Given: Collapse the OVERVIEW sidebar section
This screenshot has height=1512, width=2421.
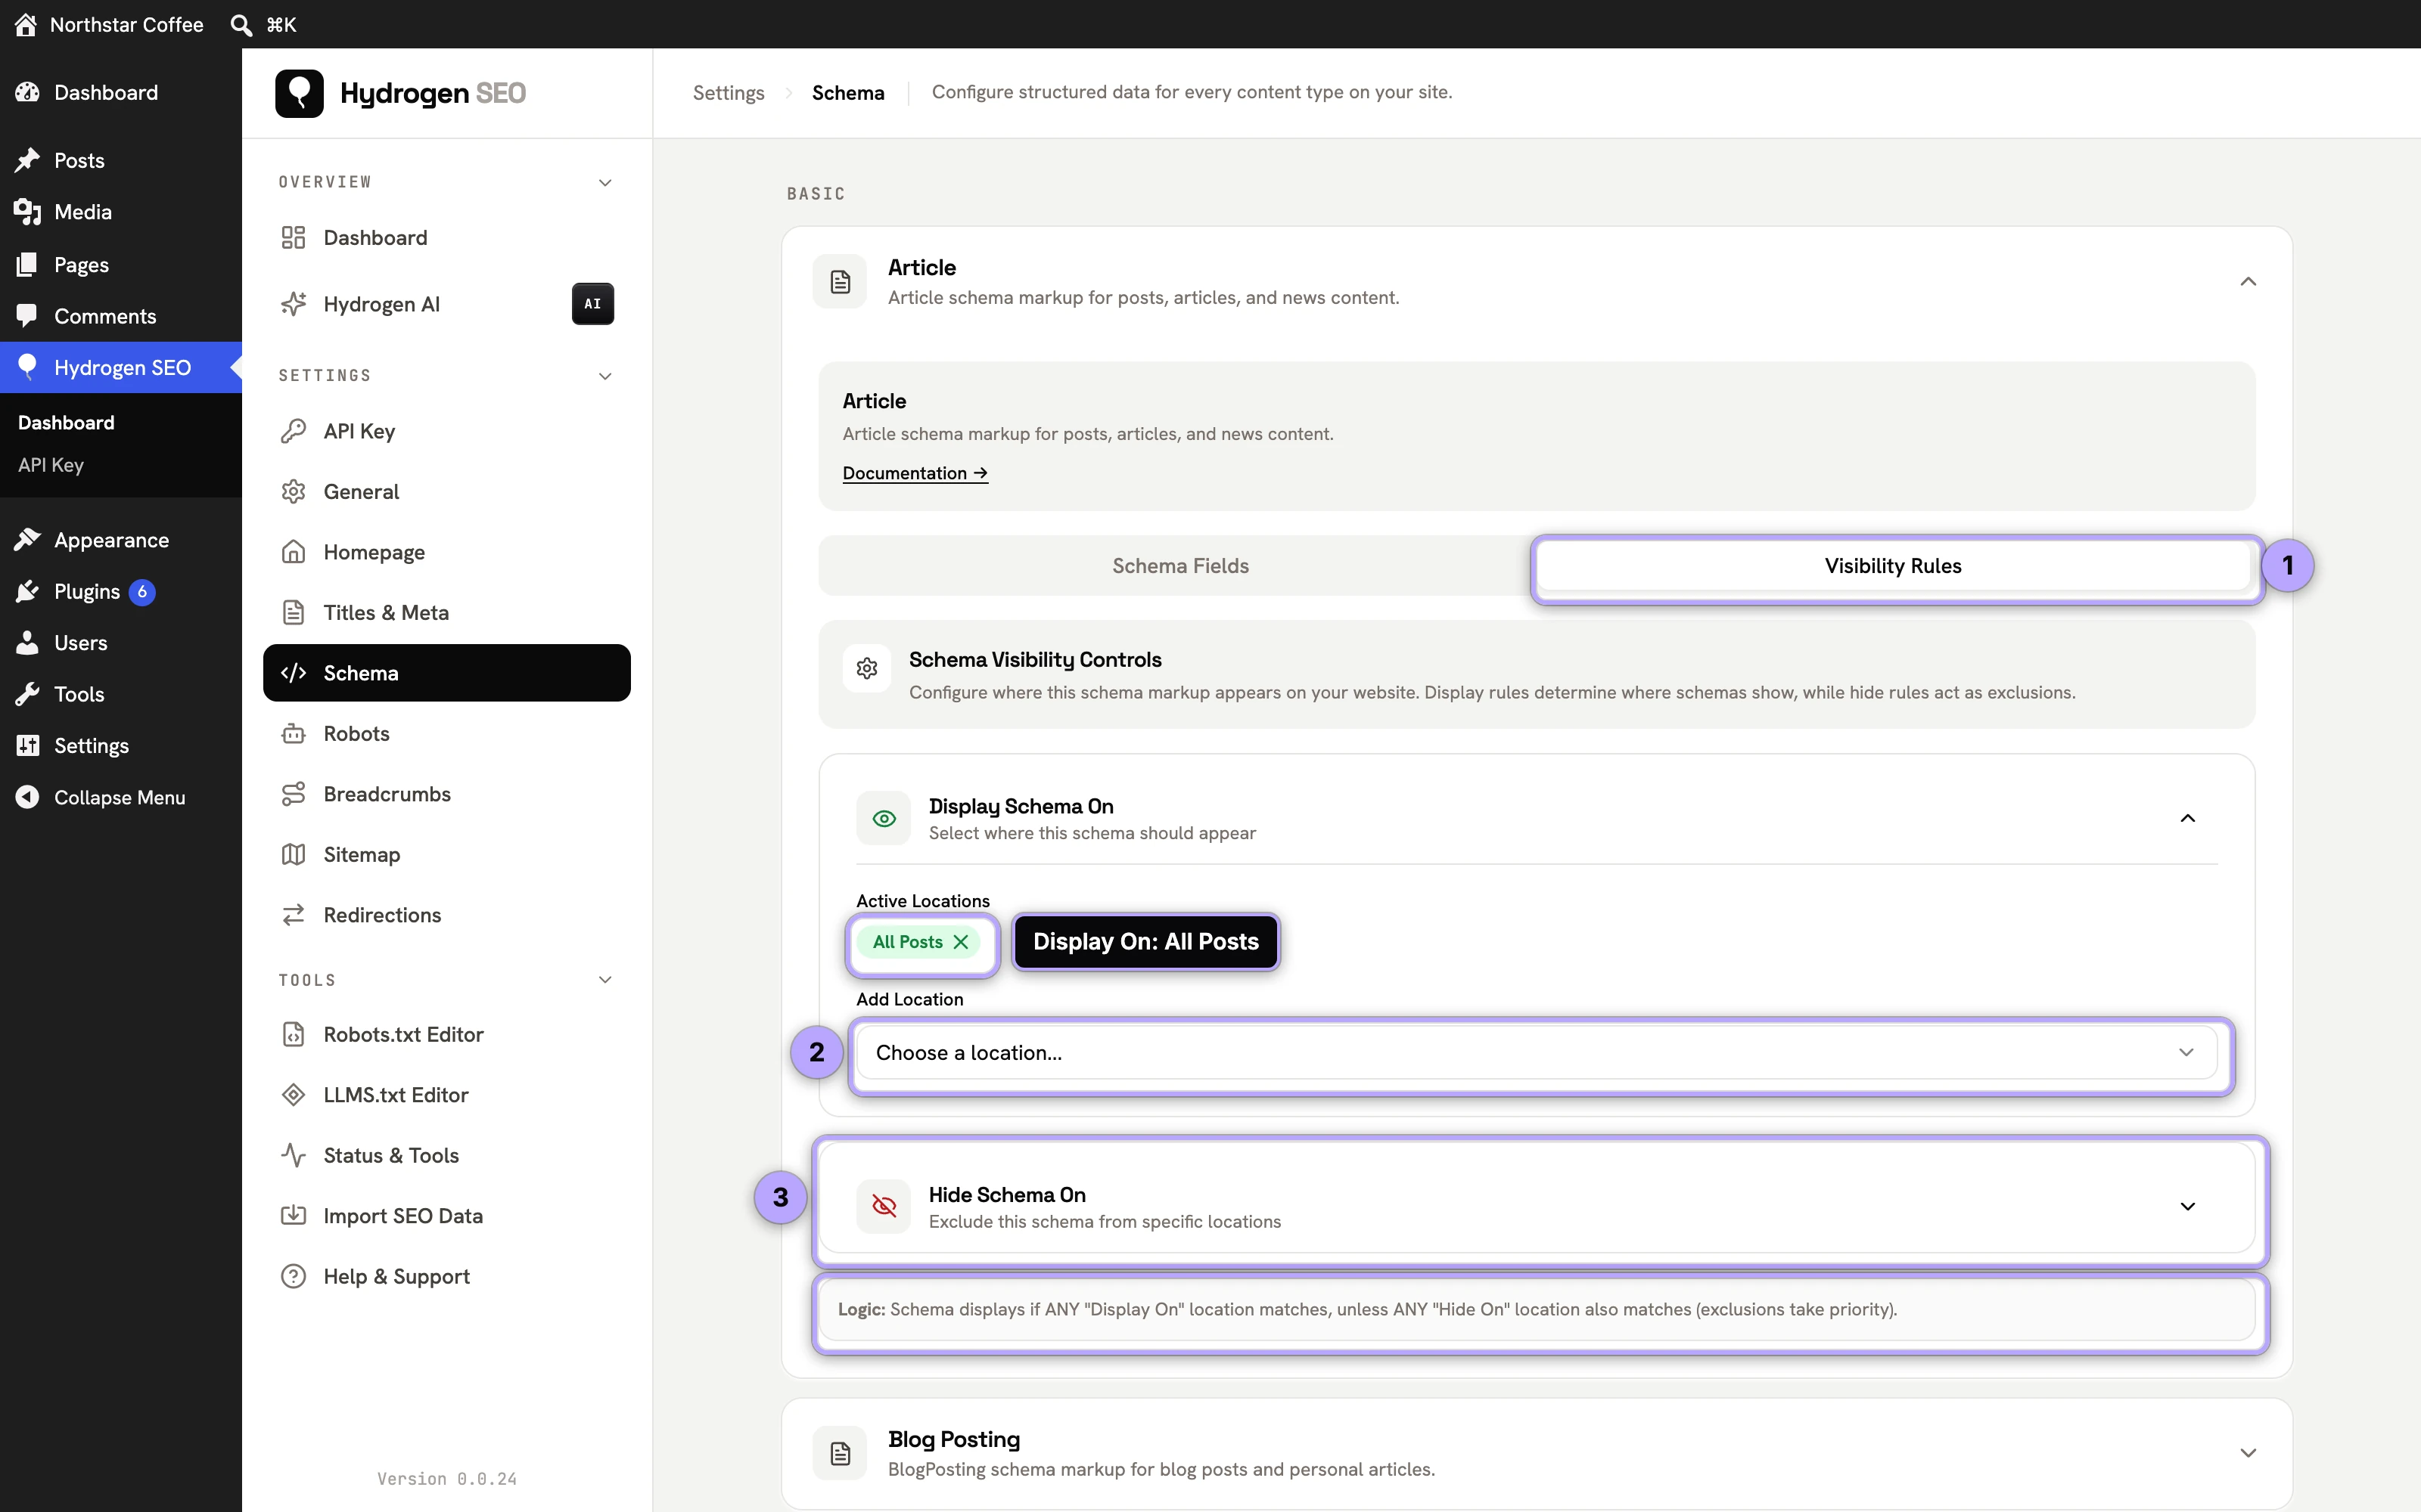Looking at the screenshot, I should coord(605,182).
